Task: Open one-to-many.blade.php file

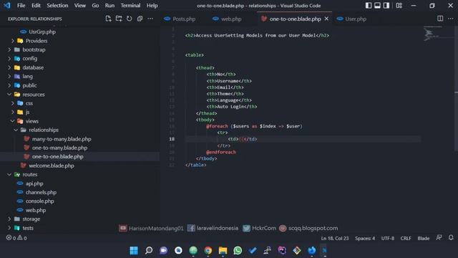Action: click(x=59, y=148)
